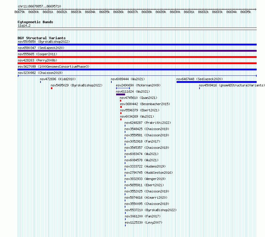Open nsv5596379 (Ebert2021) variant

140,110
